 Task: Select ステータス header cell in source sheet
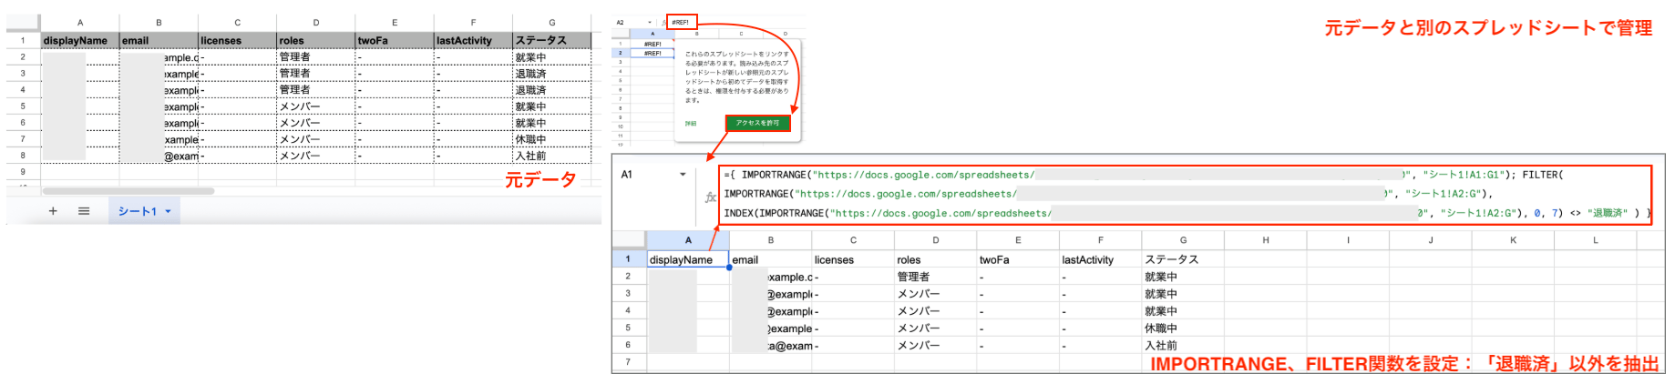[552, 40]
